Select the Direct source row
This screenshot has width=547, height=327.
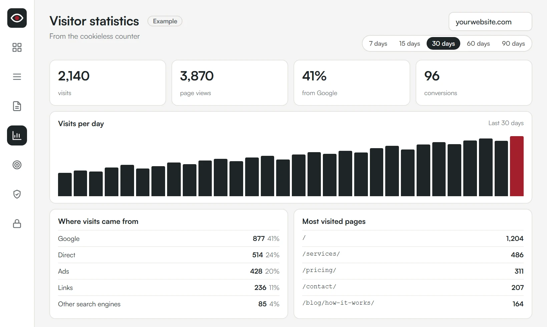click(x=169, y=255)
